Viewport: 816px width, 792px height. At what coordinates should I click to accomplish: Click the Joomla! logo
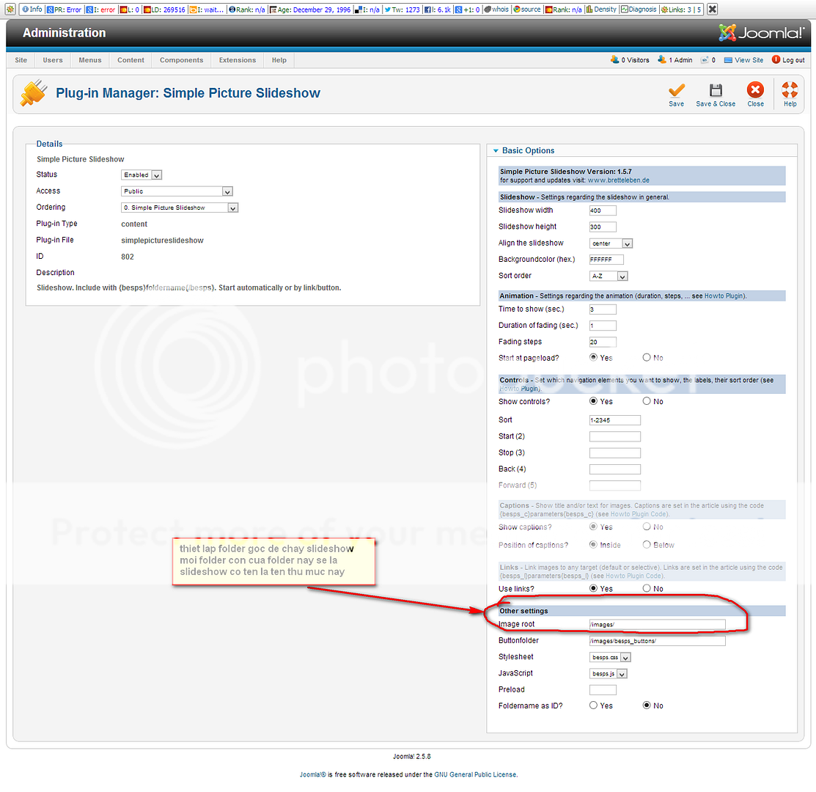(761, 33)
